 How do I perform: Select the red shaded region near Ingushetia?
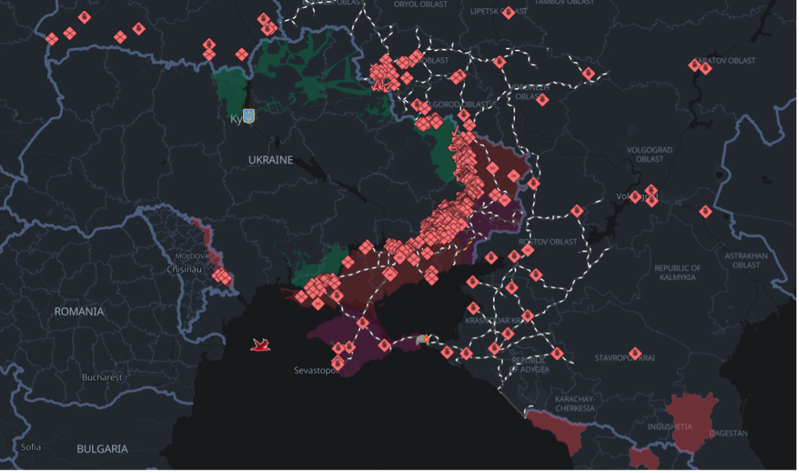[x=690, y=416]
